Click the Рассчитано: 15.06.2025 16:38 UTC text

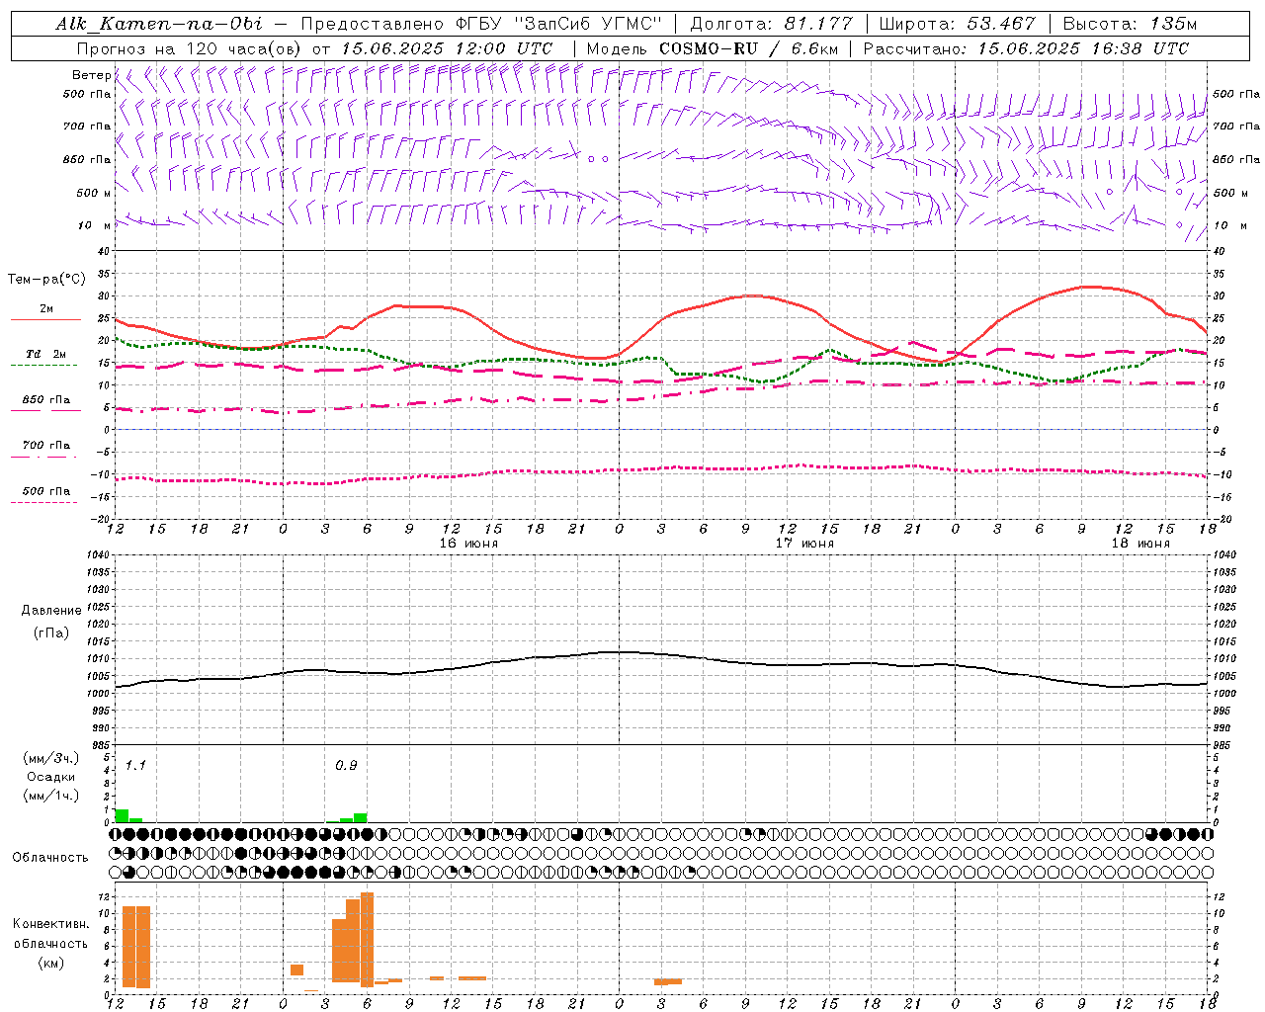click(1026, 48)
